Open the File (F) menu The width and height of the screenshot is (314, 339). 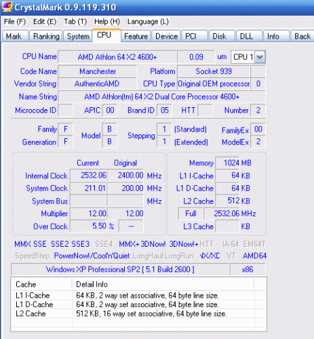pos(15,22)
